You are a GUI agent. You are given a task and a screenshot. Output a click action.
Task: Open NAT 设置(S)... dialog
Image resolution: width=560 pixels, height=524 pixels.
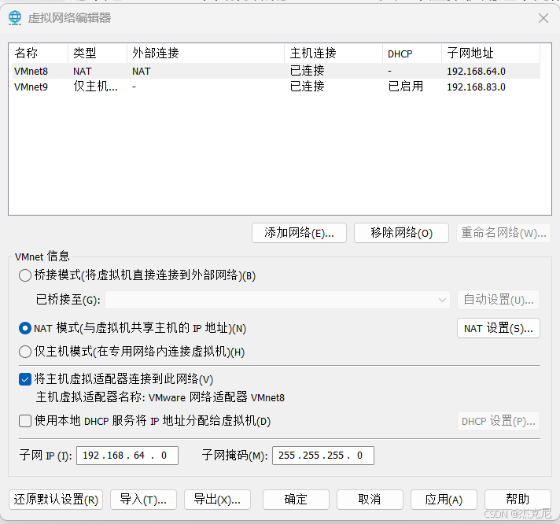[x=499, y=328]
